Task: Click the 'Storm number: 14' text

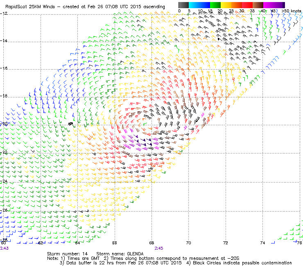Action: [x=68, y=254]
